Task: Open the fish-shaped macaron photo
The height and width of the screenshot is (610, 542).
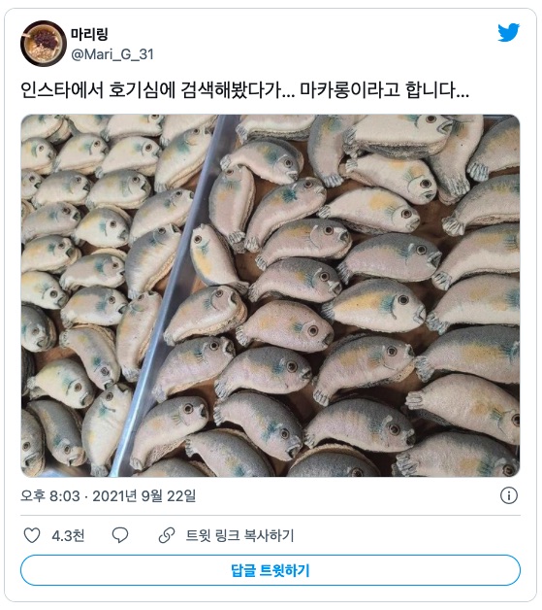Action: click(271, 295)
